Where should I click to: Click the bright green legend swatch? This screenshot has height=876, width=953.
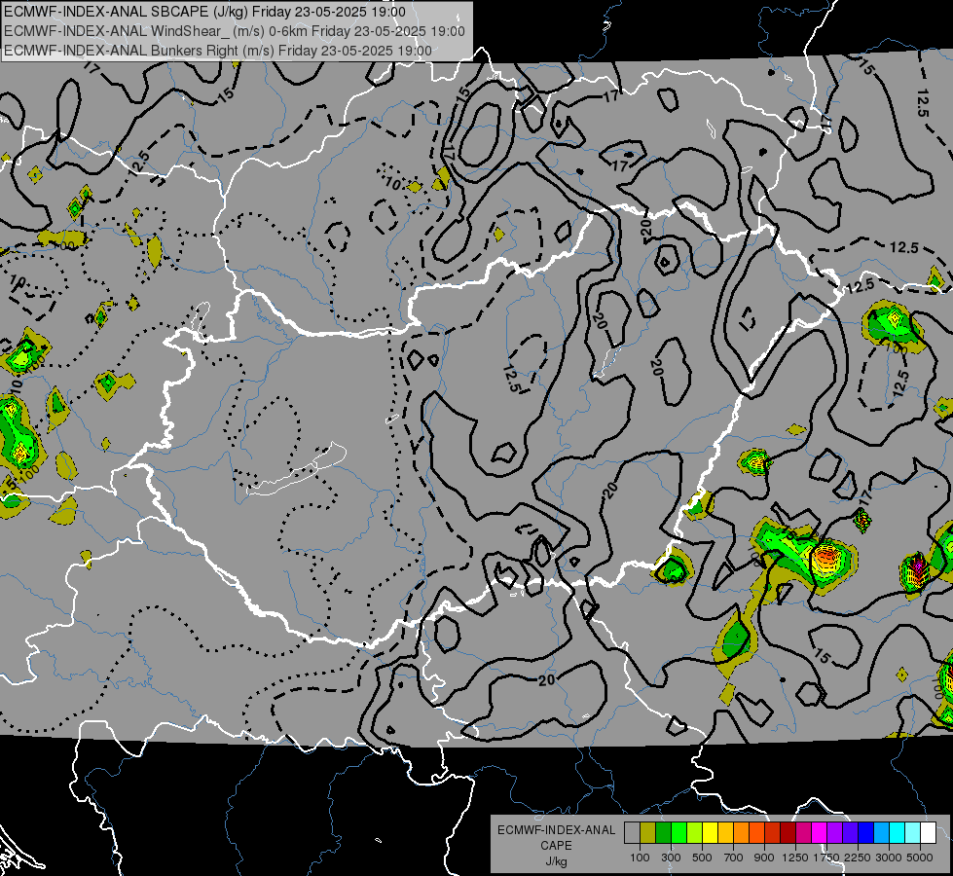click(x=678, y=832)
